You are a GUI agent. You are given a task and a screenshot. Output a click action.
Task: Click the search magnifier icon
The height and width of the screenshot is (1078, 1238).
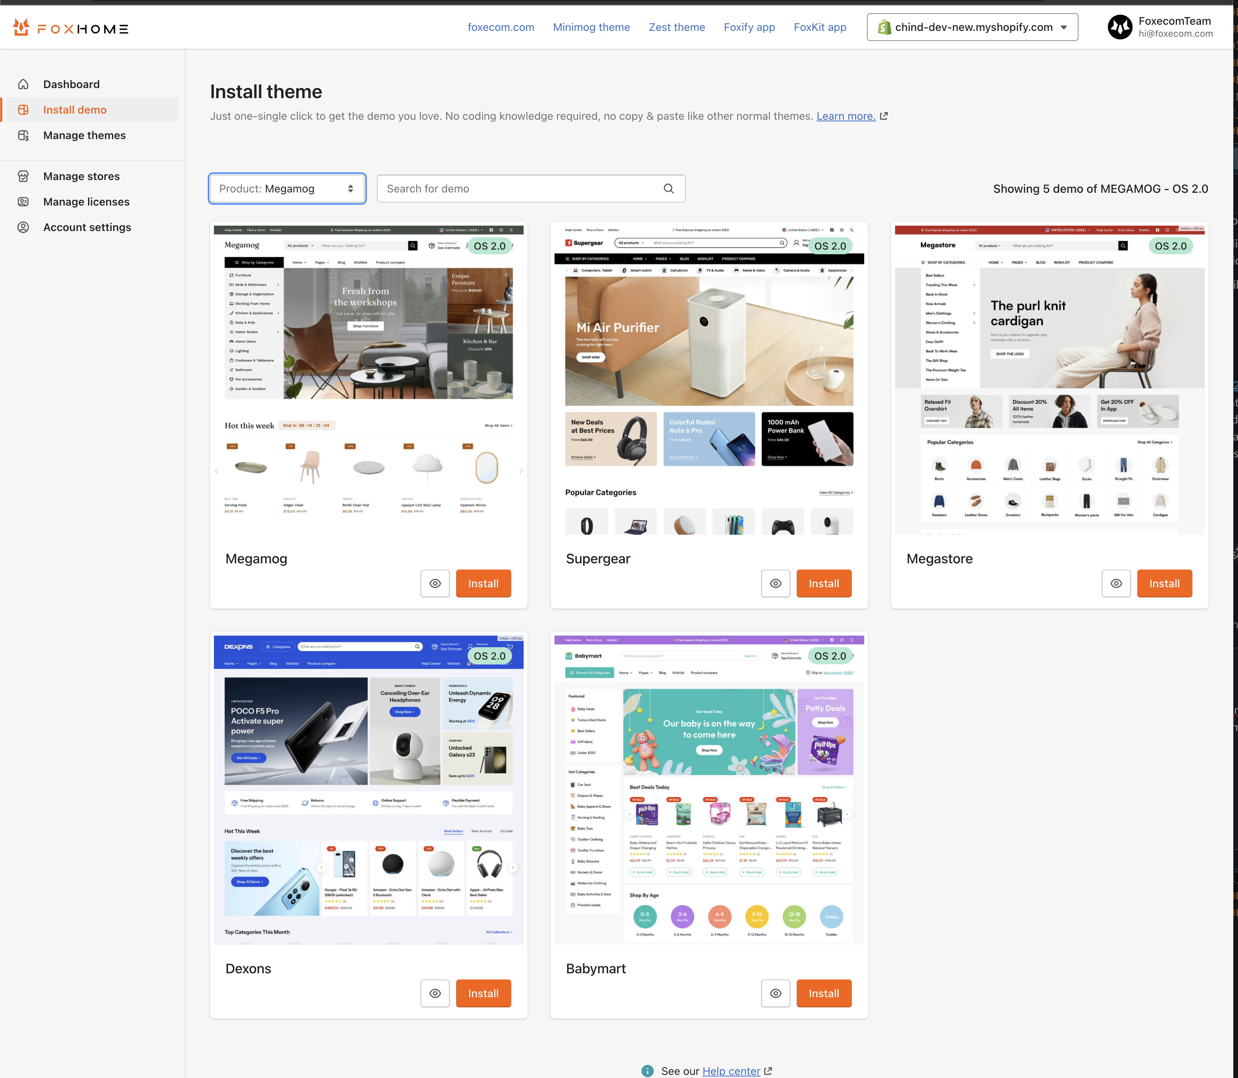coord(668,189)
